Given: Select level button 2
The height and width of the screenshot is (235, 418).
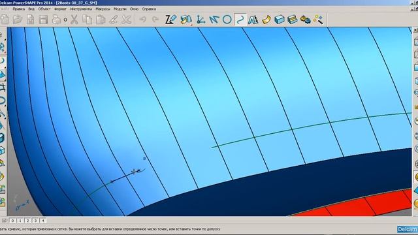Looking at the screenshot, I should click(27, 221).
